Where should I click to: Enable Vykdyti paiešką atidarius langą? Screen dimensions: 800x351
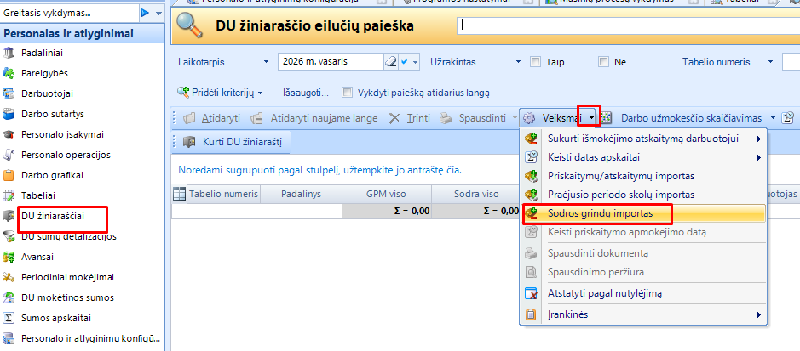pyautogui.click(x=347, y=93)
